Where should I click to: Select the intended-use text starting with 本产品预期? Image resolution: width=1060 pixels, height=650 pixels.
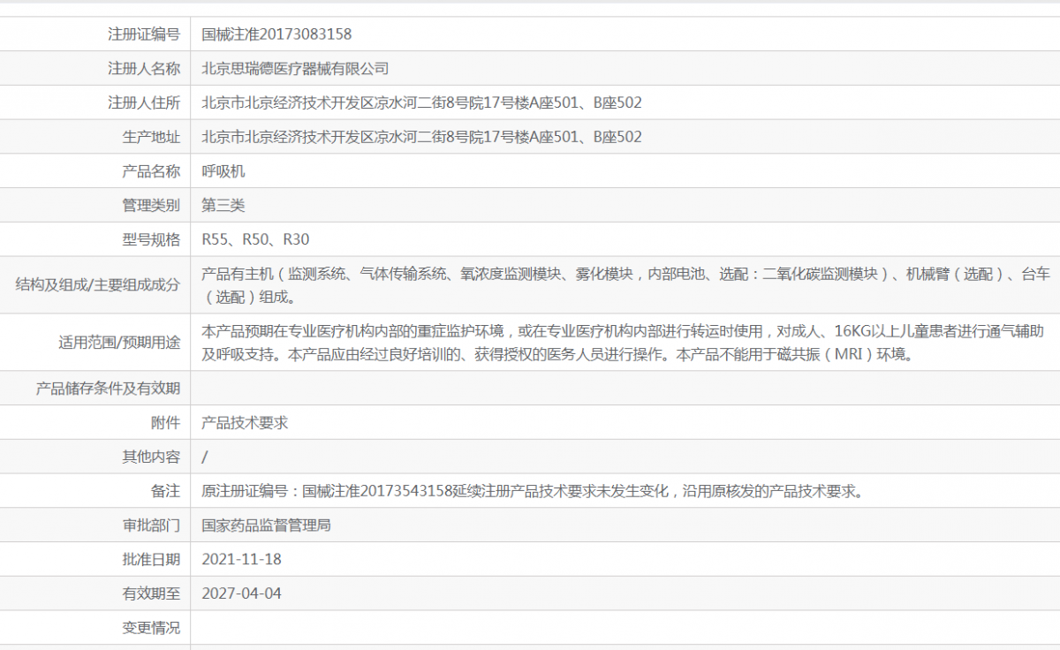pyautogui.click(x=624, y=343)
